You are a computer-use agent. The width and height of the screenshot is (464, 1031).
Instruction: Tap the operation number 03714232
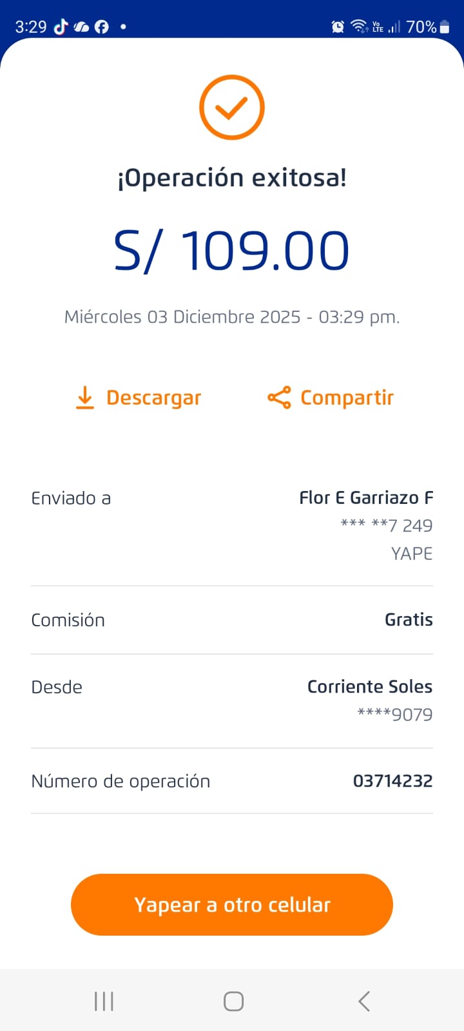(392, 781)
